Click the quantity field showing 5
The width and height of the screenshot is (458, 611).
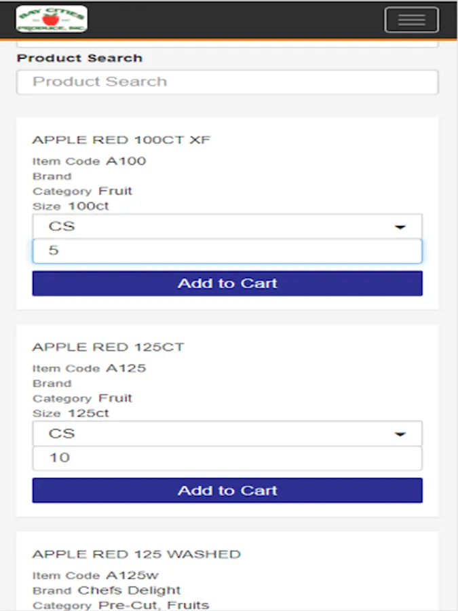tap(227, 251)
